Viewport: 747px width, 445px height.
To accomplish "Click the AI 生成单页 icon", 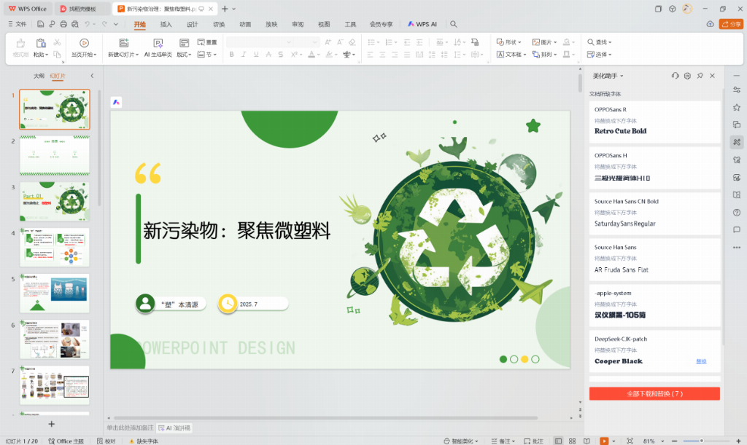I will pos(158,43).
